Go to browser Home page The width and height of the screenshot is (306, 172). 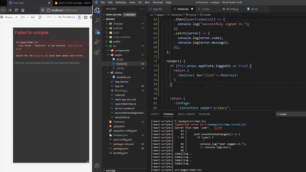pyautogui.click(x=23, y=10)
